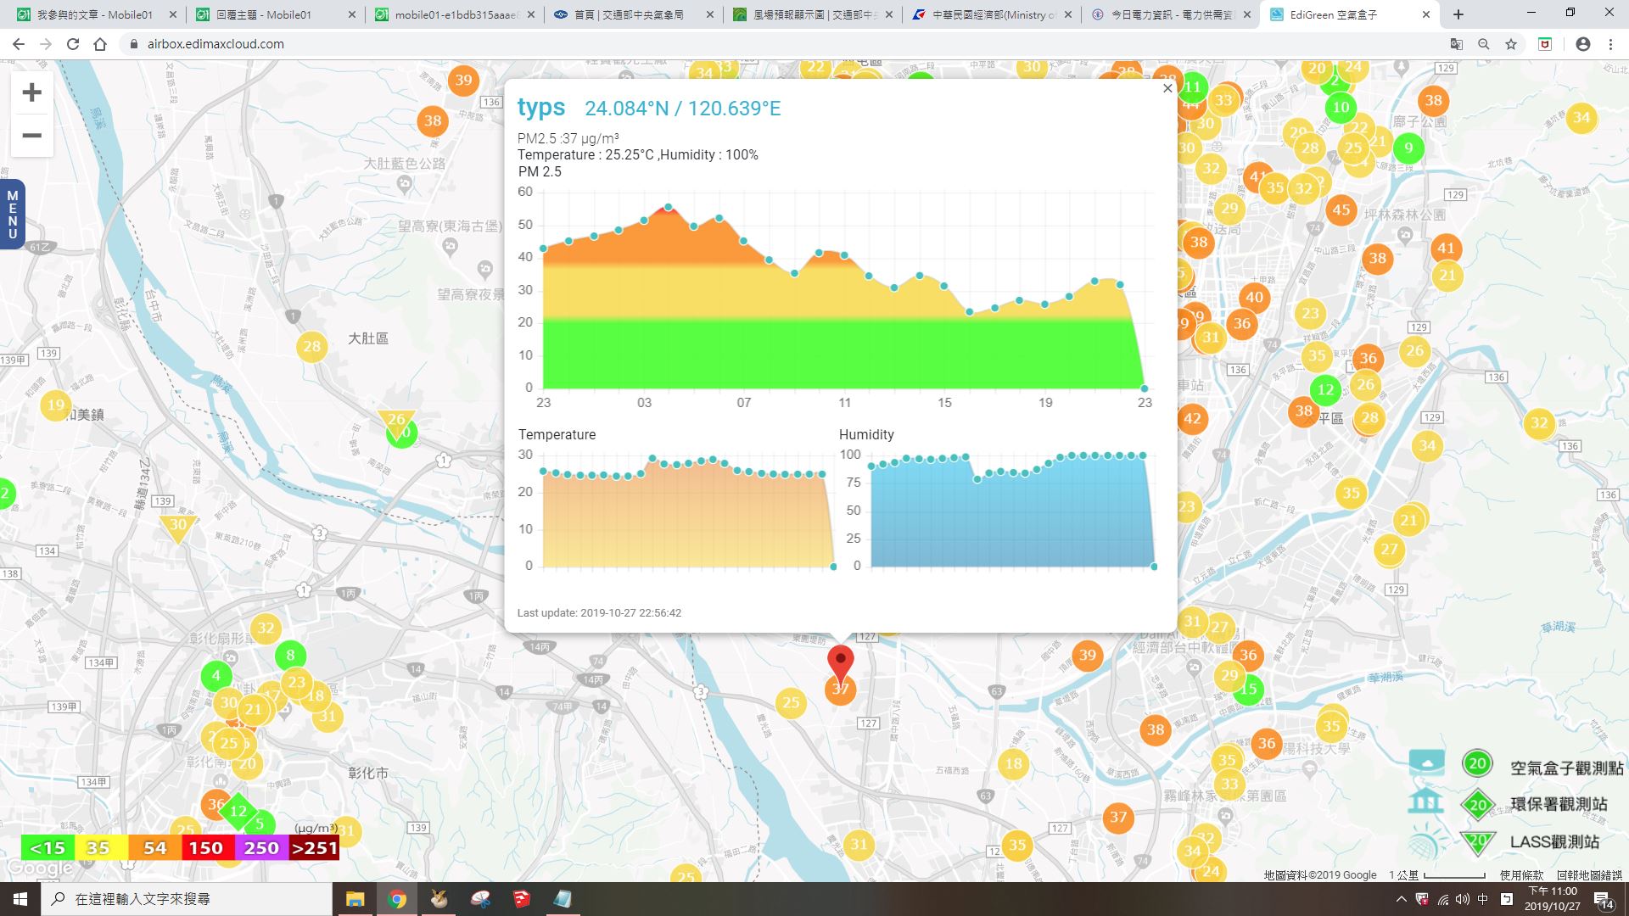Click the LASS station legend triangle icon
Screen dimensions: 1629x916
click(x=1478, y=842)
